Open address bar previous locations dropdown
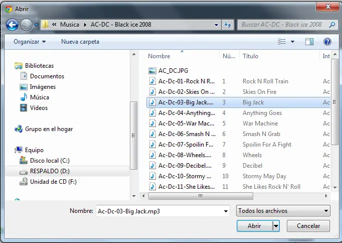342x243 pixels. (x=216, y=25)
